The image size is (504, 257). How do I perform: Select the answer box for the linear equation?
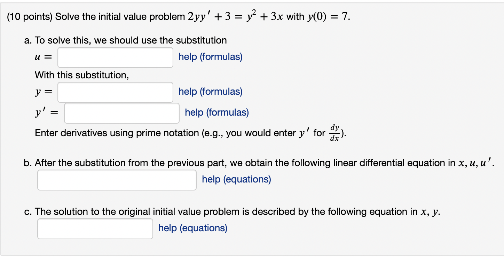116,180
